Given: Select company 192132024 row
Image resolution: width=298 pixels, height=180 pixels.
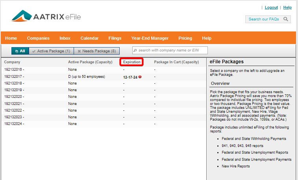Looking at the screenshot, I should click(x=104, y=124).
